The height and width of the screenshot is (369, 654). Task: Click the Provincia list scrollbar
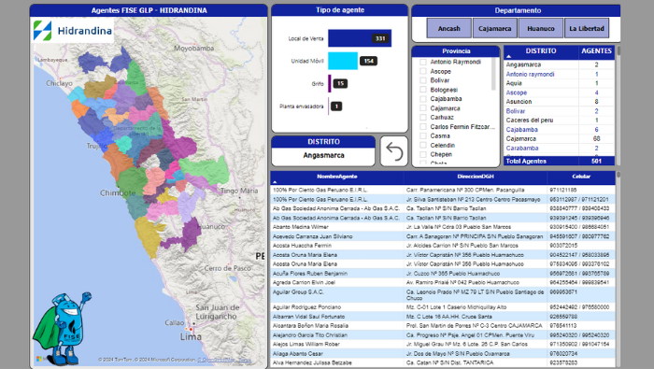pos(494,74)
